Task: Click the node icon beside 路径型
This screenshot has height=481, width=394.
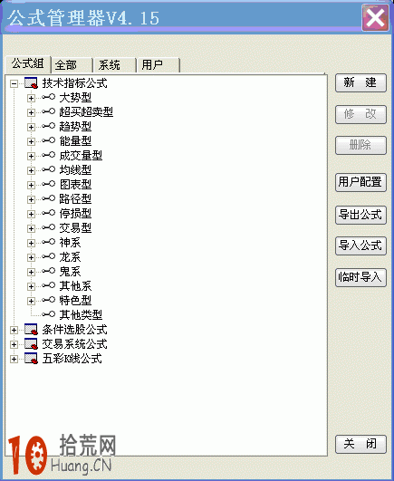Action: (x=48, y=198)
